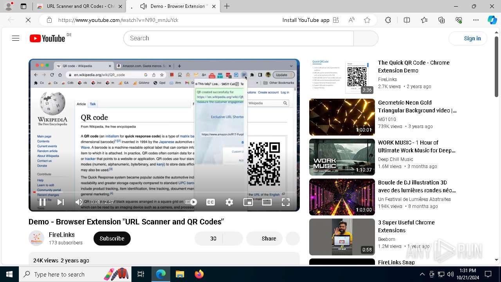Open Browser essentials heart icon
The height and width of the screenshot is (282, 501).
[459, 20]
